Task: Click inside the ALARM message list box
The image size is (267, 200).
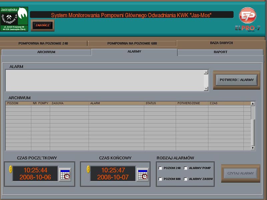Action: (x=105, y=80)
